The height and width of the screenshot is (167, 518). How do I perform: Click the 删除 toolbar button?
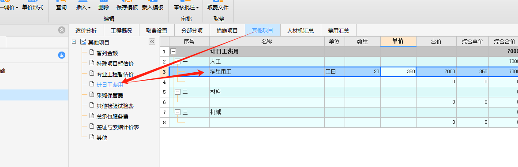[104, 5]
